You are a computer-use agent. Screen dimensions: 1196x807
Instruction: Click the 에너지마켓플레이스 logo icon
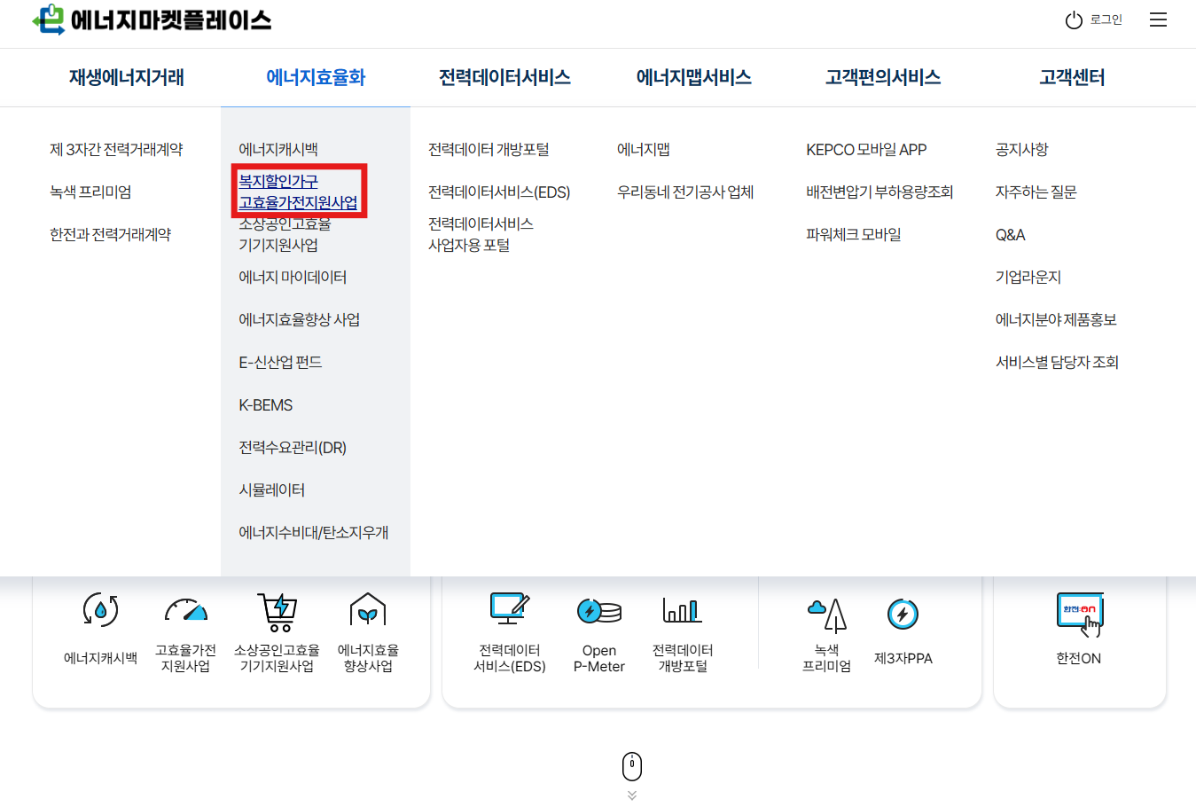[49, 20]
